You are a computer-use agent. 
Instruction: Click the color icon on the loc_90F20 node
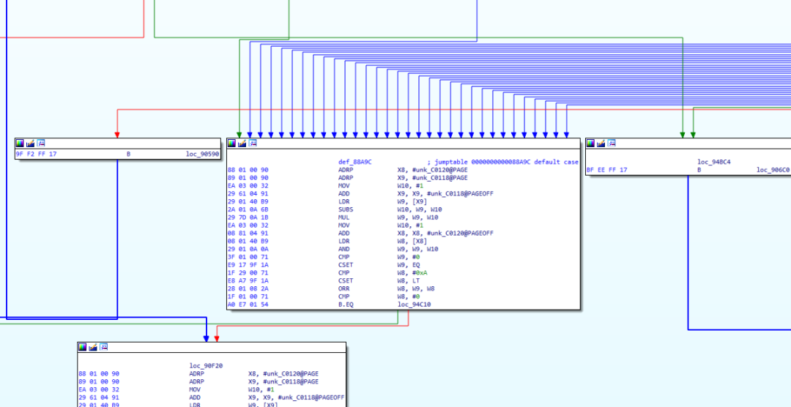click(x=83, y=347)
